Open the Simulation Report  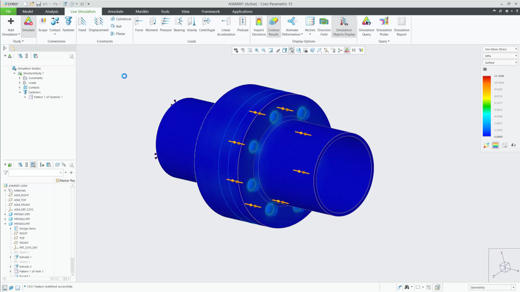[401, 26]
